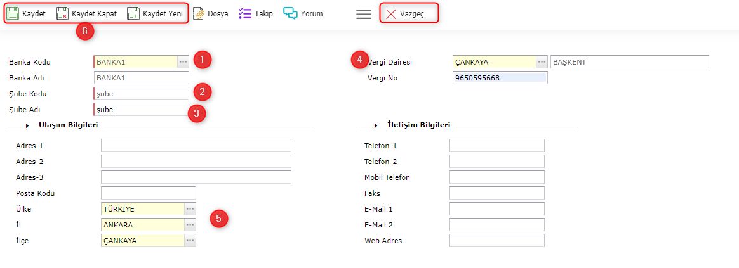Viewport: 739px width, 268px height.
Task: Click the Adres-1 text field
Action: (x=196, y=146)
